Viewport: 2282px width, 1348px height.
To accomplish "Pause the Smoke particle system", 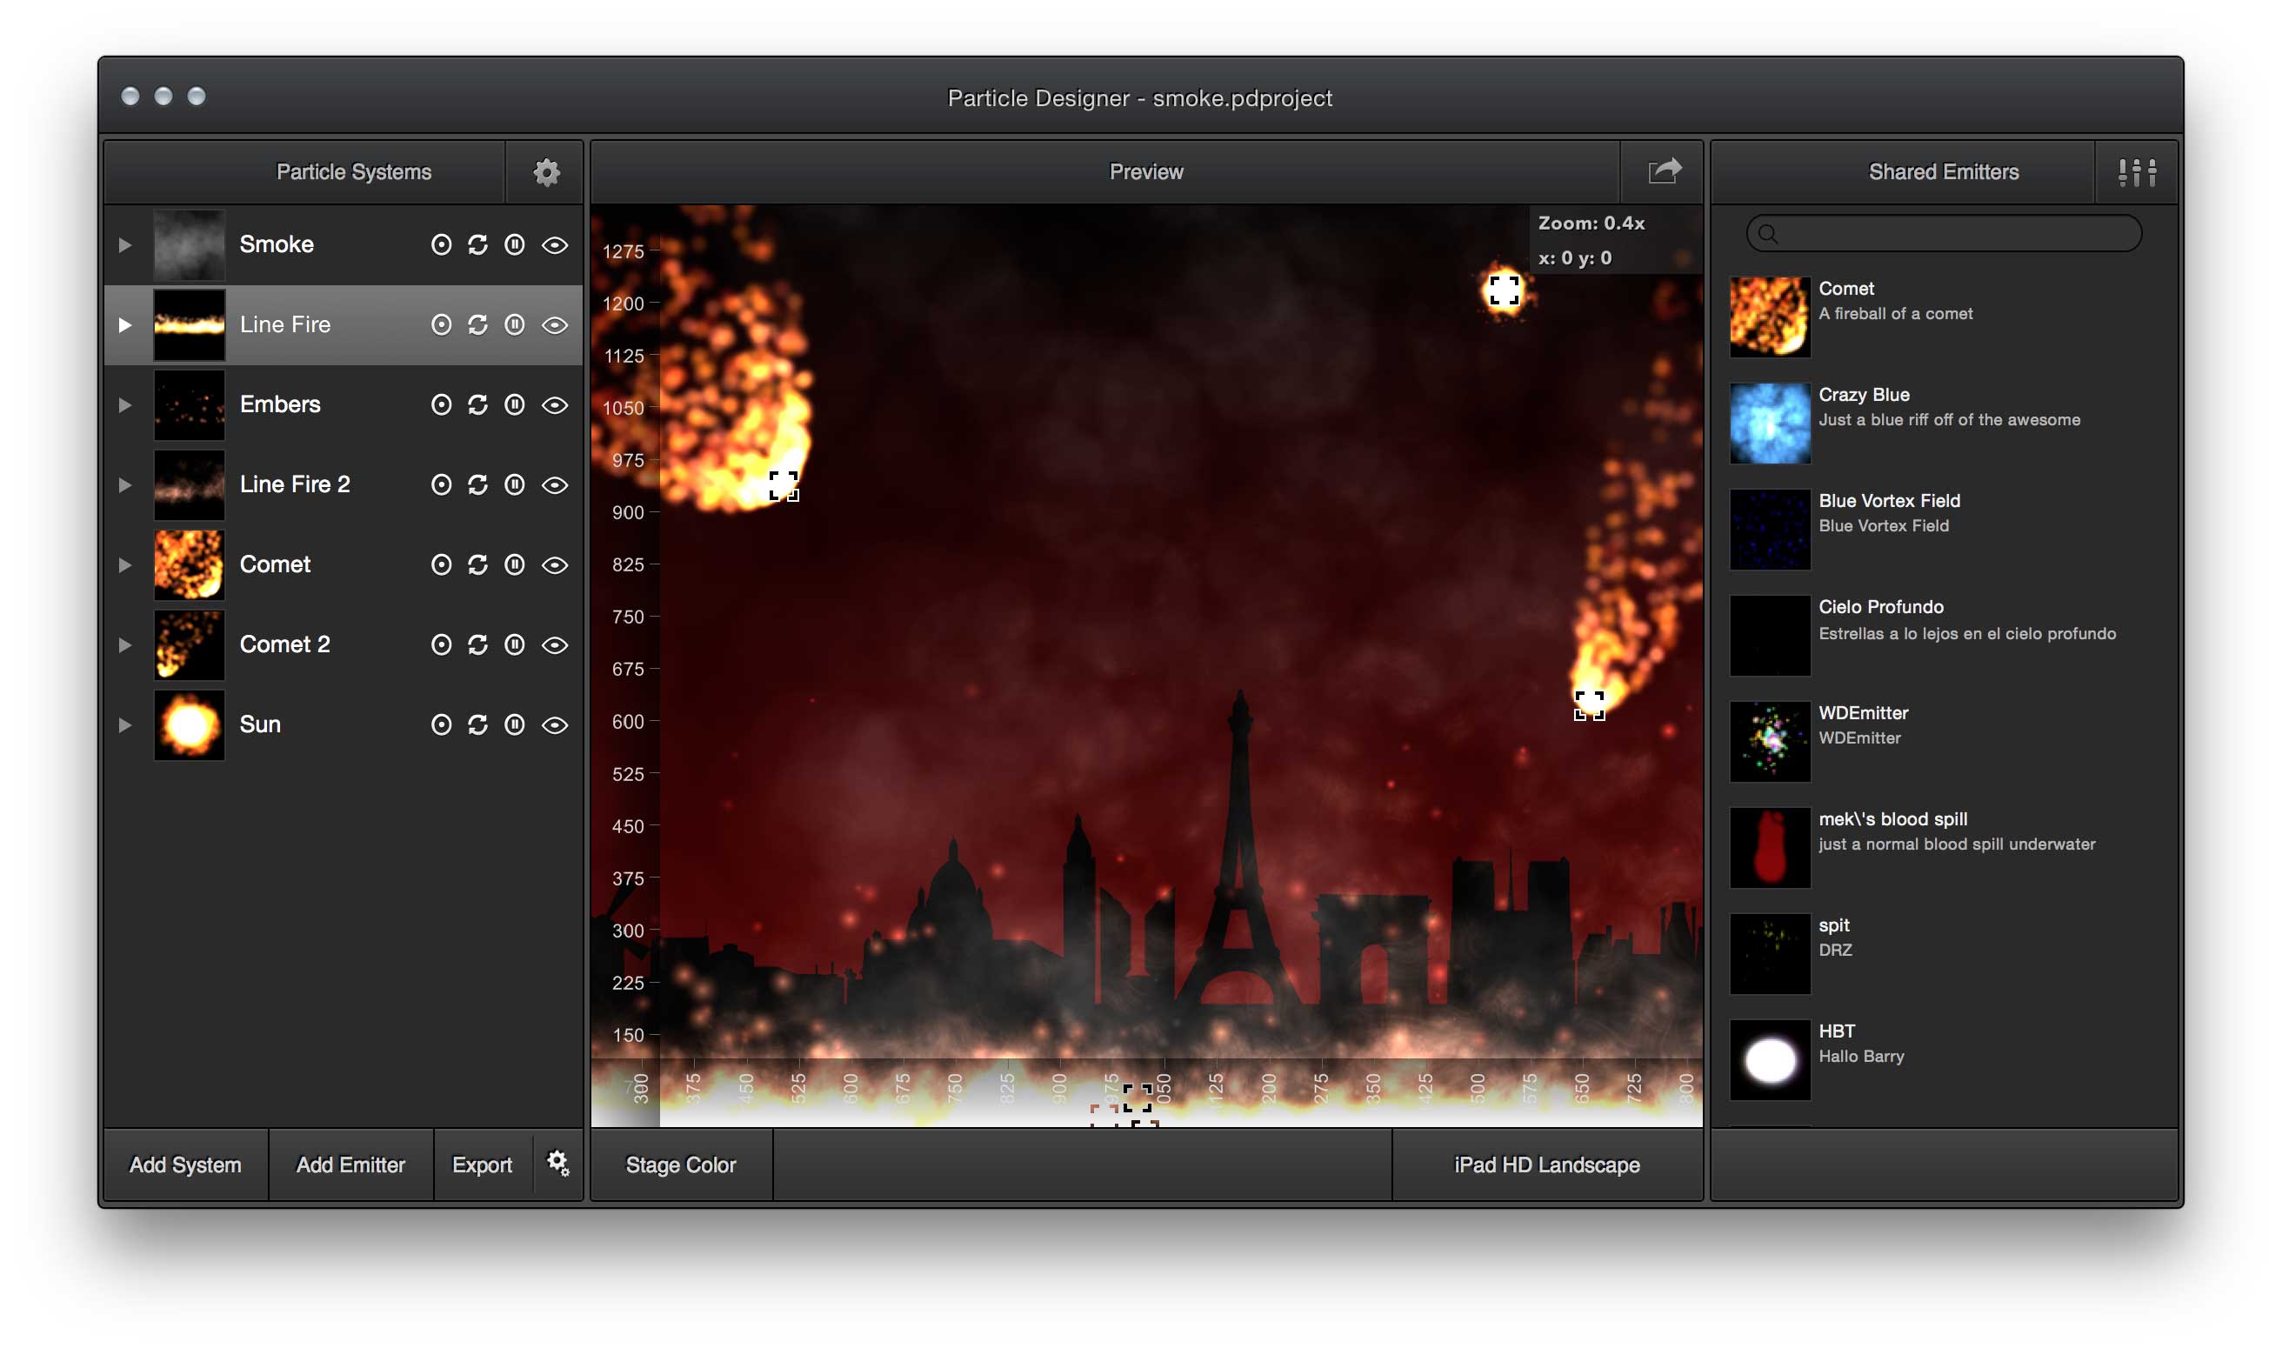I will tap(514, 244).
